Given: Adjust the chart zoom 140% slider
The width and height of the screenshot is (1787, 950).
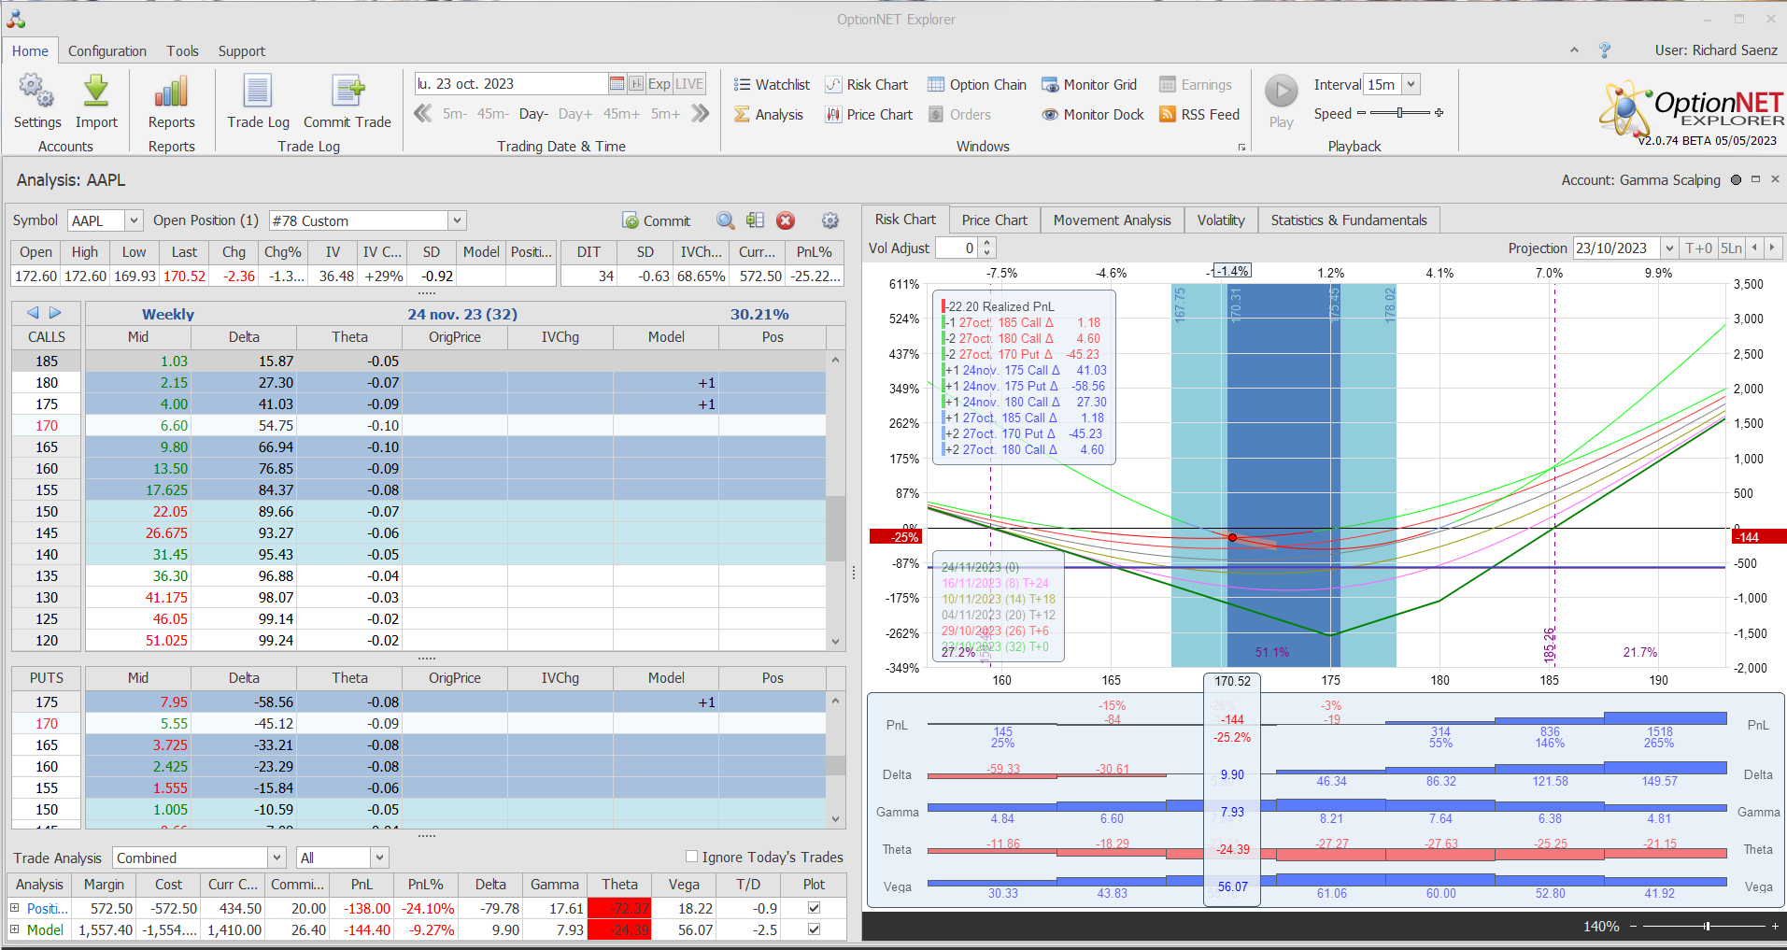Looking at the screenshot, I should coord(1706,927).
